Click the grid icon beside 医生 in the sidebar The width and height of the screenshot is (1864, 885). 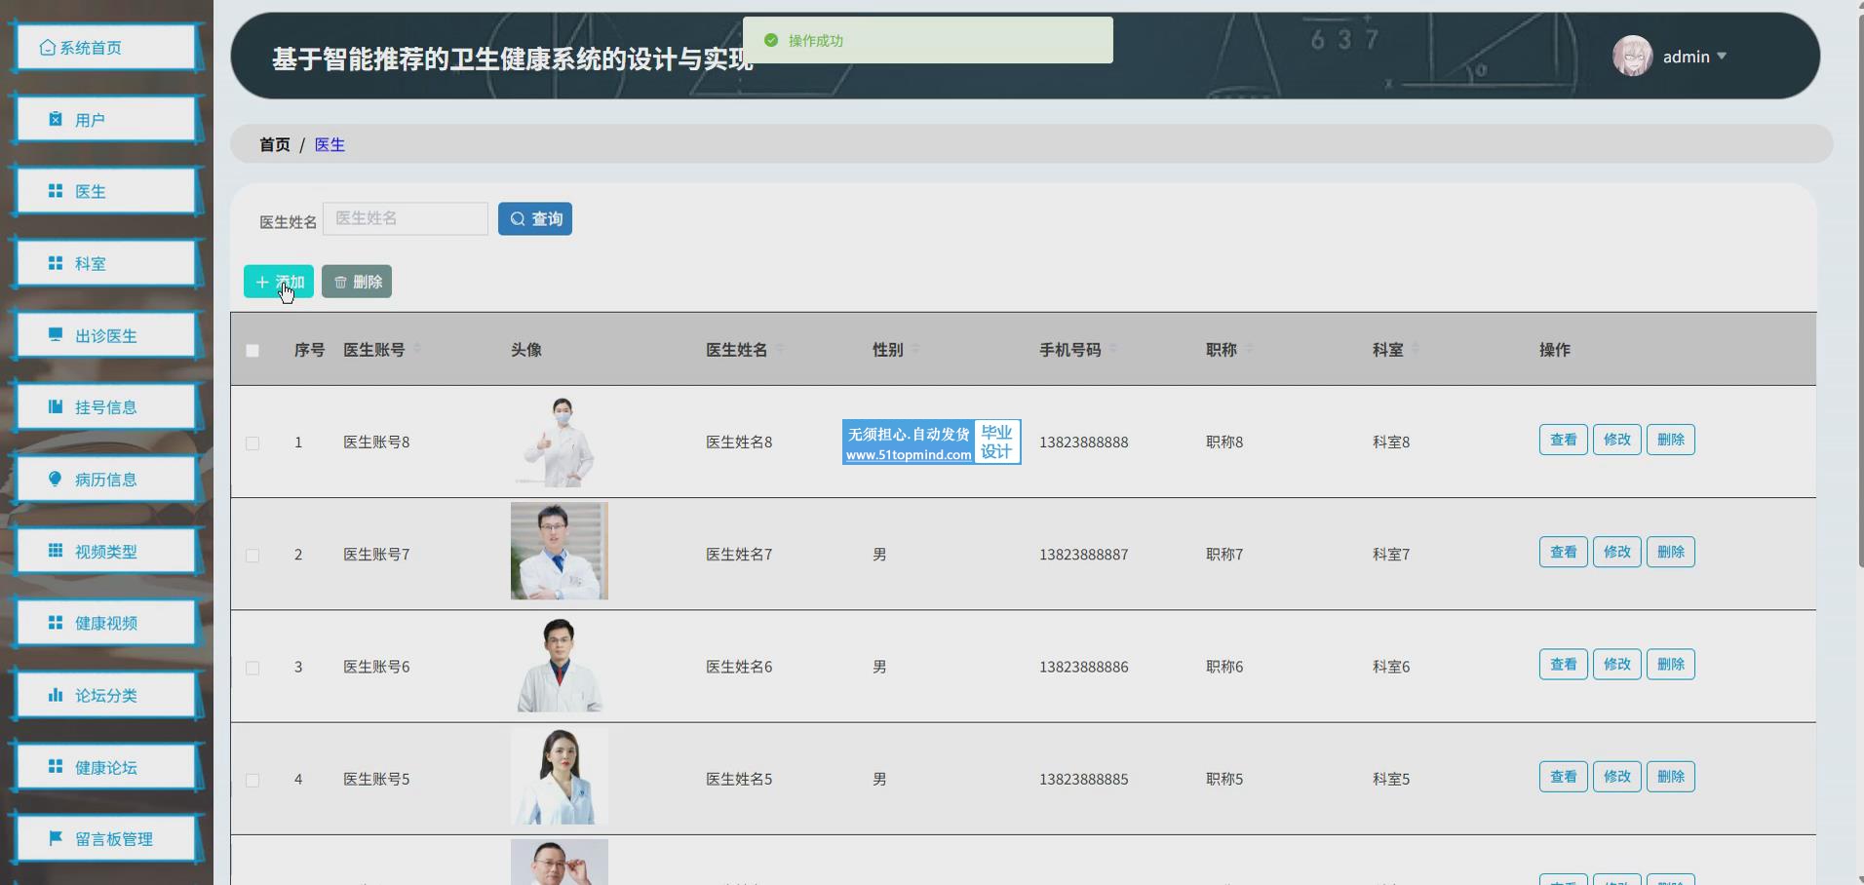pyautogui.click(x=56, y=191)
